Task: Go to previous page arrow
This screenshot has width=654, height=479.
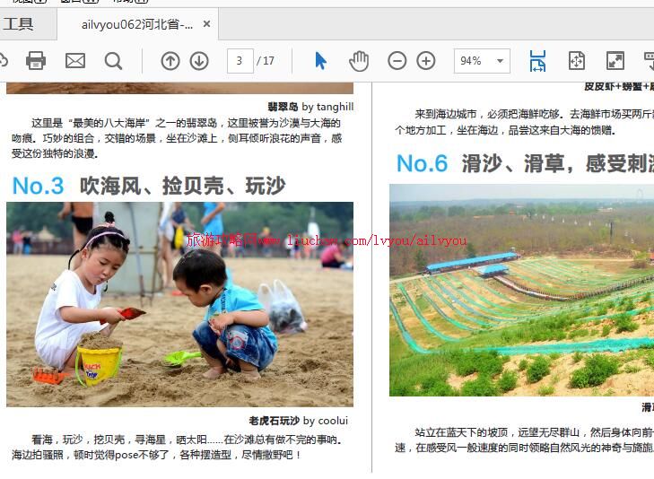Action: (170, 61)
